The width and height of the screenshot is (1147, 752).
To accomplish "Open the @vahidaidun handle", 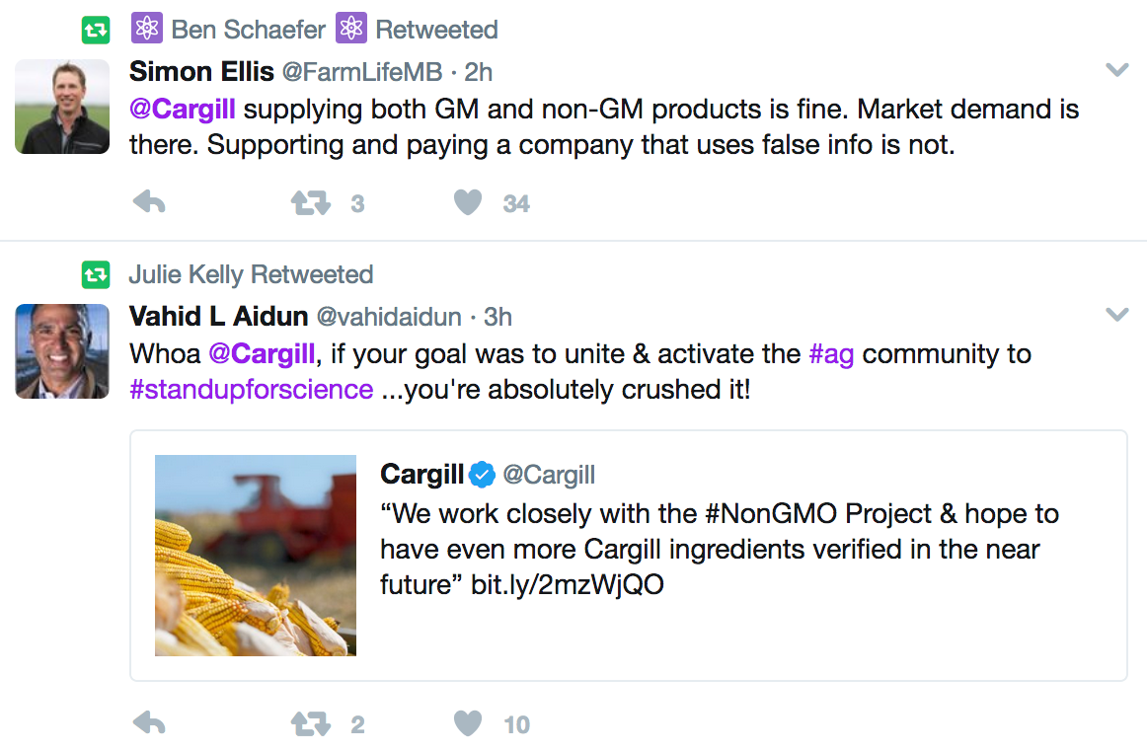I will coord(389,317).
